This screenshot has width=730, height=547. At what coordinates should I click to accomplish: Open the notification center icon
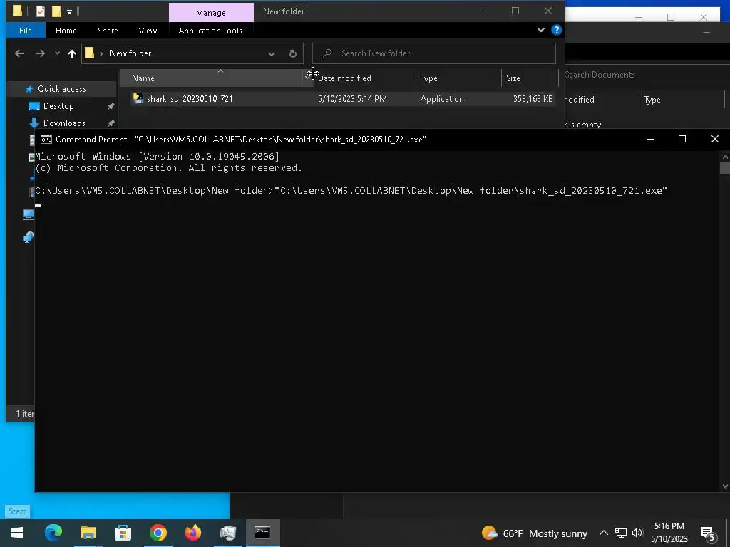click(708, 533)
